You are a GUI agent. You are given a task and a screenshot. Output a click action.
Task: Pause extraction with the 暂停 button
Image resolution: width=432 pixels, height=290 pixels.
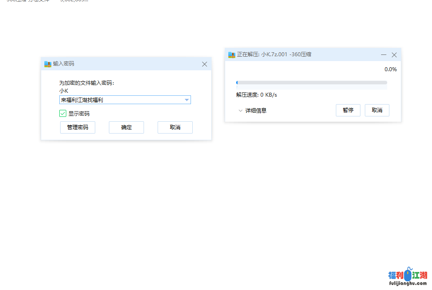348,110
